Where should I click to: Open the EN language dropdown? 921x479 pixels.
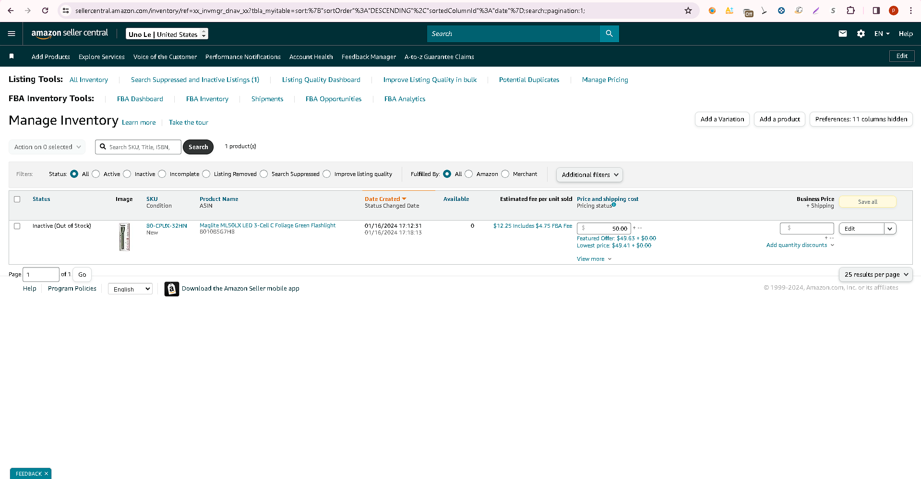882,34
